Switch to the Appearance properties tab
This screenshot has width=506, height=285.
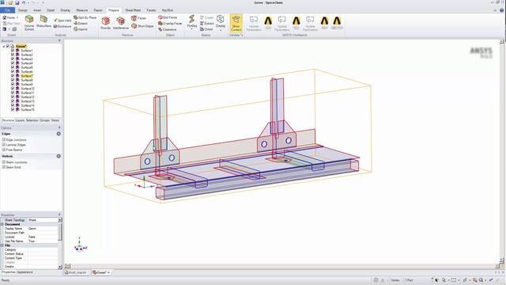[x=25, y=272]
